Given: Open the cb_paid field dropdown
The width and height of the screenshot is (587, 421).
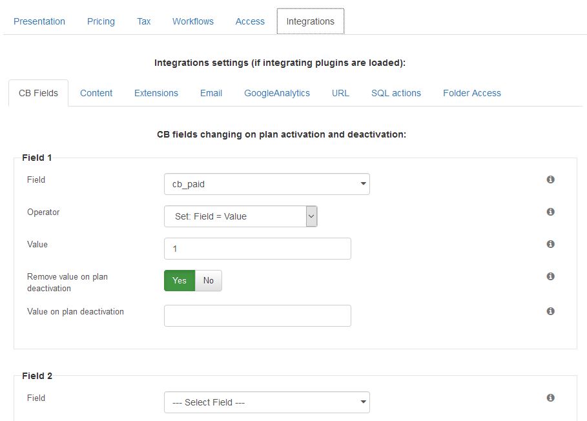Looking at the screenshot, I should point(267,184).
